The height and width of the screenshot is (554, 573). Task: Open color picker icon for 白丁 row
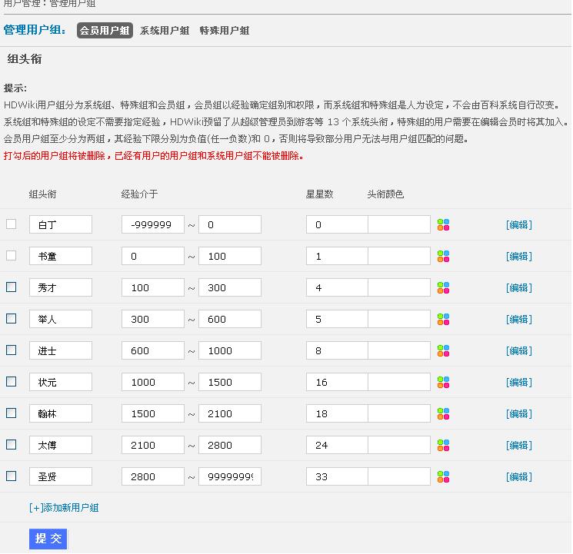tap(443, 224)
